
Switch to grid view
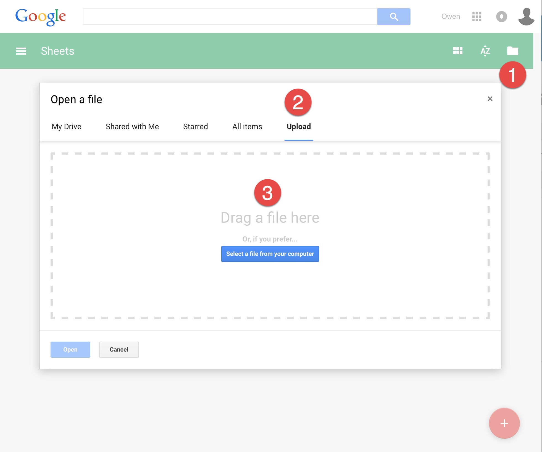tap(457, 51)
